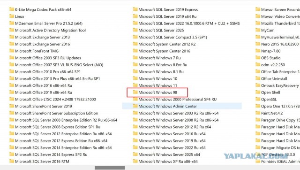Click folder icon of Microsoft ForeFront TMG

12,51
